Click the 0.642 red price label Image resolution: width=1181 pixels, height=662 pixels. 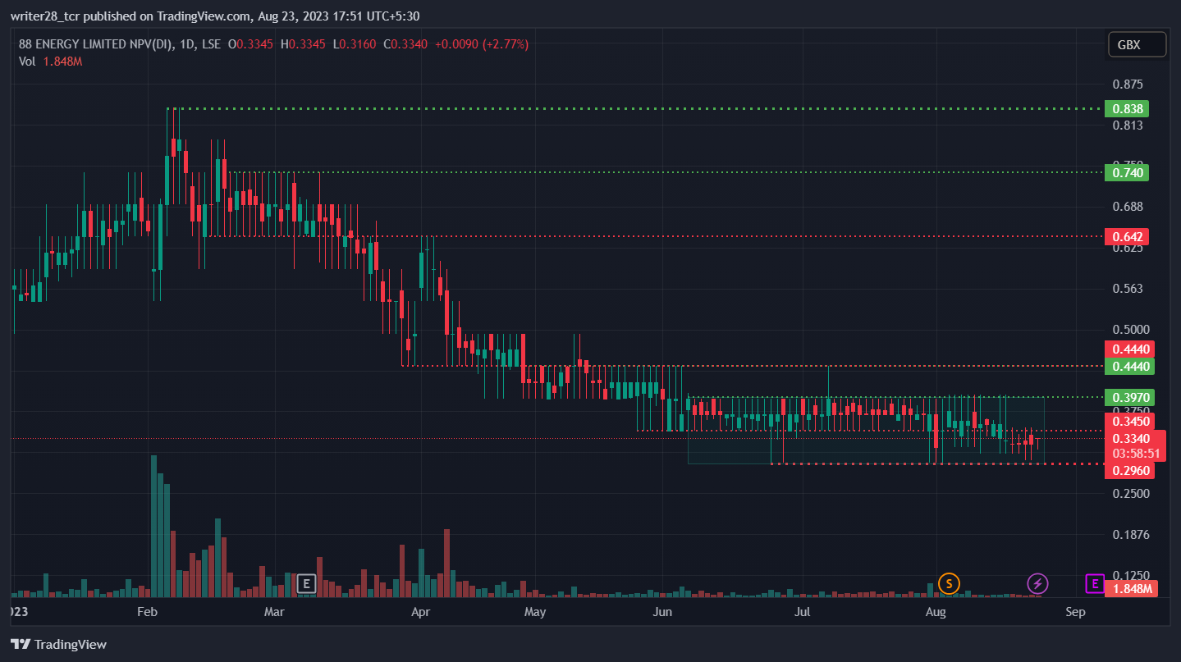tap(1126, 237)
